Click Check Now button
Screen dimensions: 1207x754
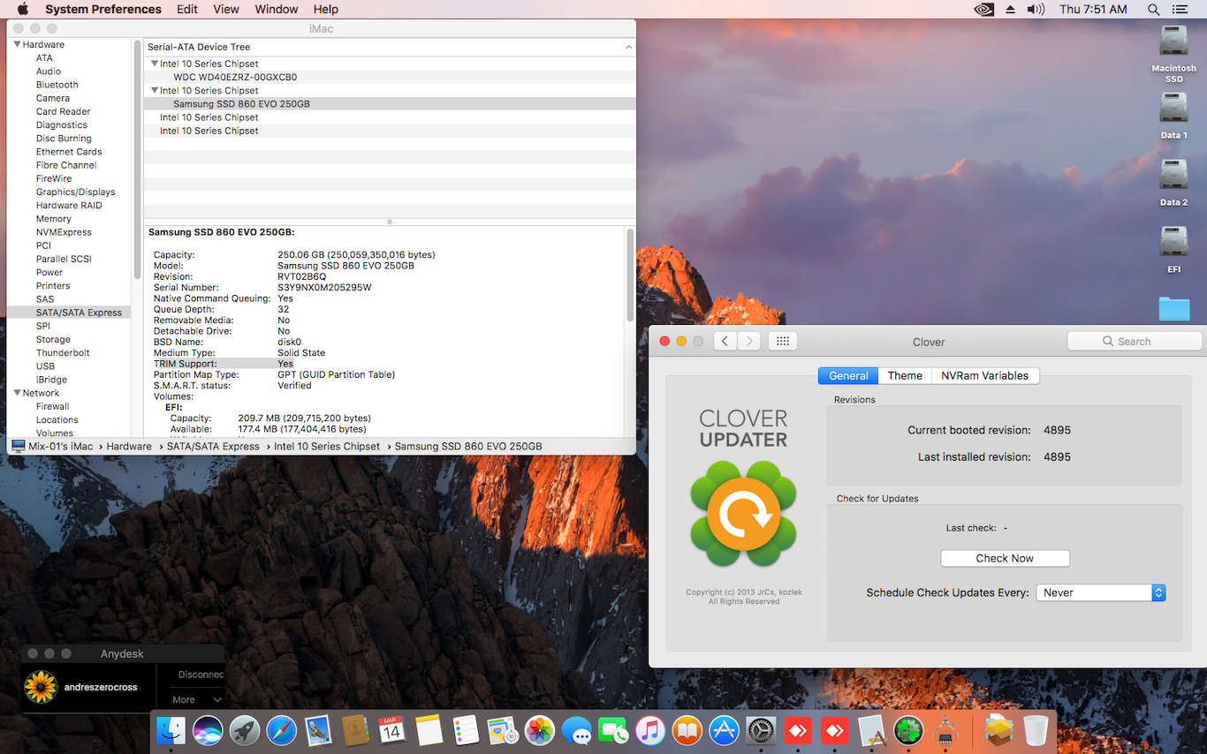tap(1005, 558)
